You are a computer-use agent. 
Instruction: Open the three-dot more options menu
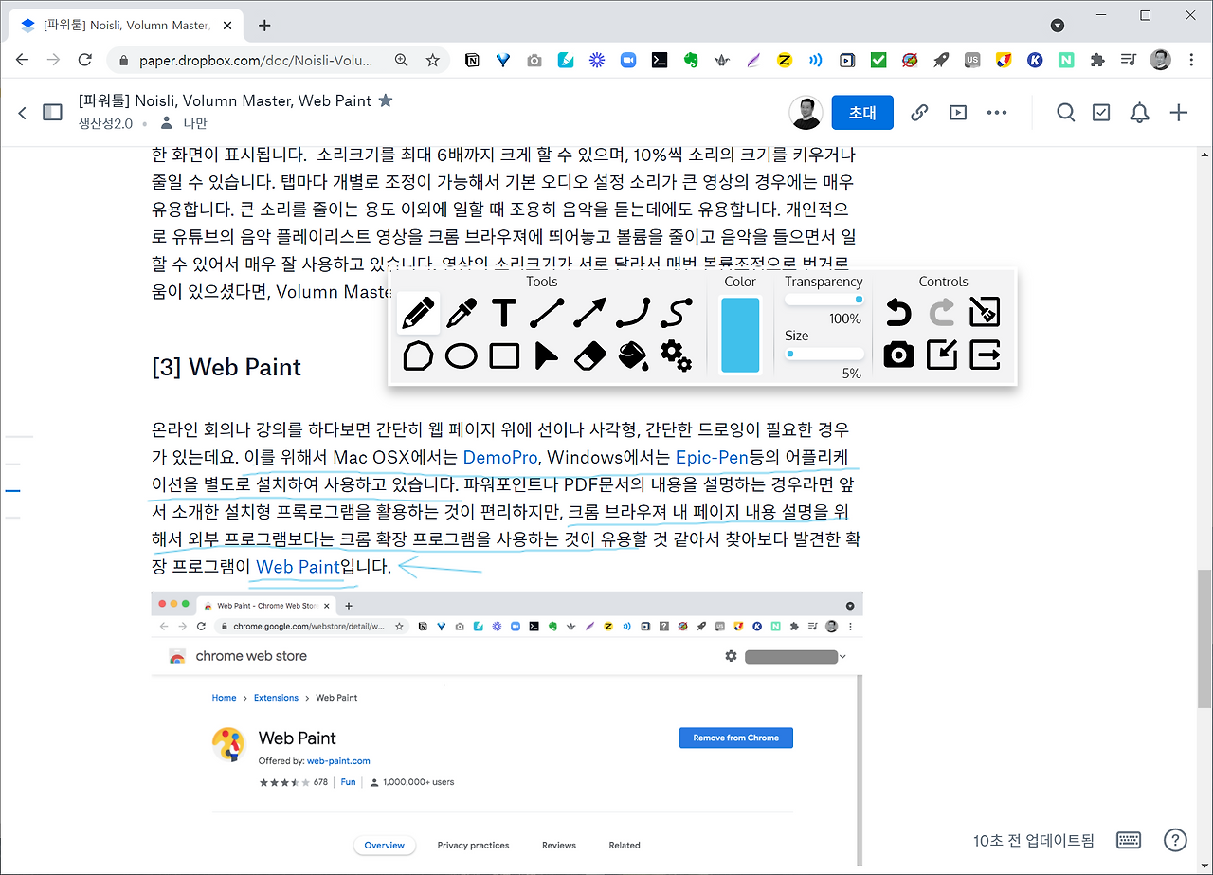coord(997,113)
